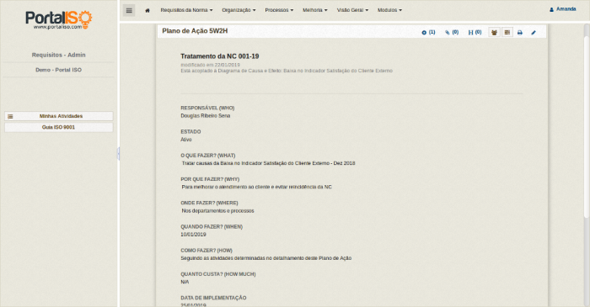Open the Requisitos da Norma dropdown menu
The image size is (590, 307).
click(186, 10)
